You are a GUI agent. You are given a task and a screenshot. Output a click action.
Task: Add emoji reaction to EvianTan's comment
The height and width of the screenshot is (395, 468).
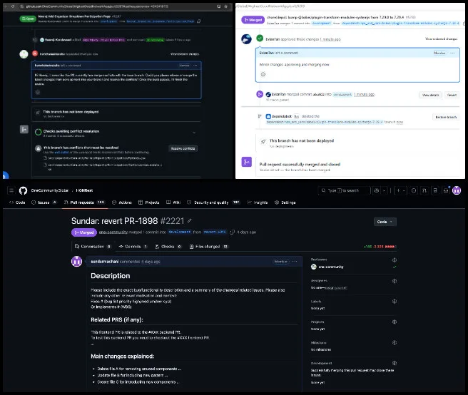pos(263,74)
